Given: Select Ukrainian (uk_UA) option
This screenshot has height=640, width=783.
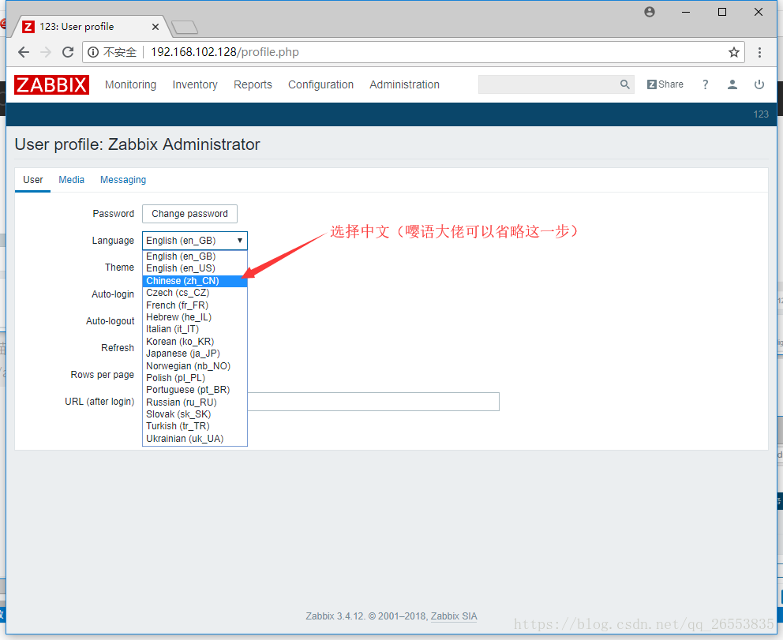Looking at the screenshot, I should 195,439.
